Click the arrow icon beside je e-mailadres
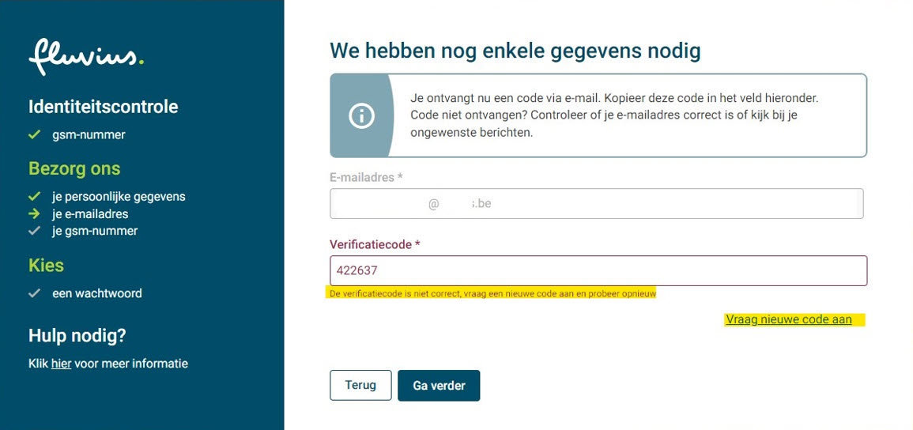Screen dimensions: 913x430 point(34,213)
